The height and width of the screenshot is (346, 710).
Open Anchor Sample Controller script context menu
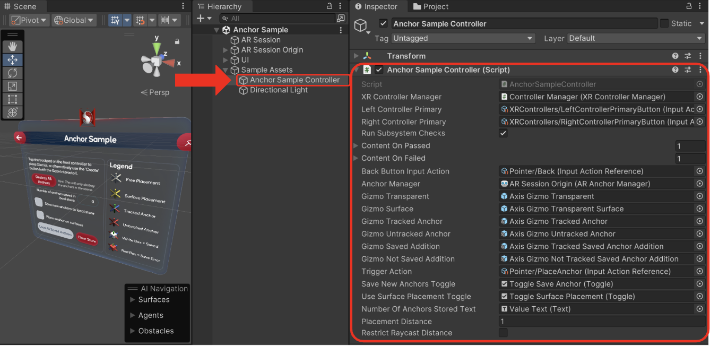700,70
